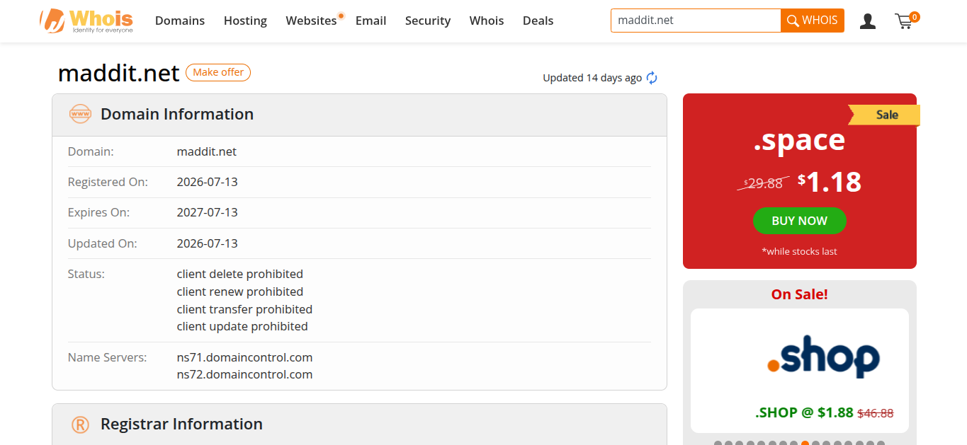The width and height of the screenshot is (967, 445).
Task: Select the orange active carousel dot
Action: (x=805, y=444)
